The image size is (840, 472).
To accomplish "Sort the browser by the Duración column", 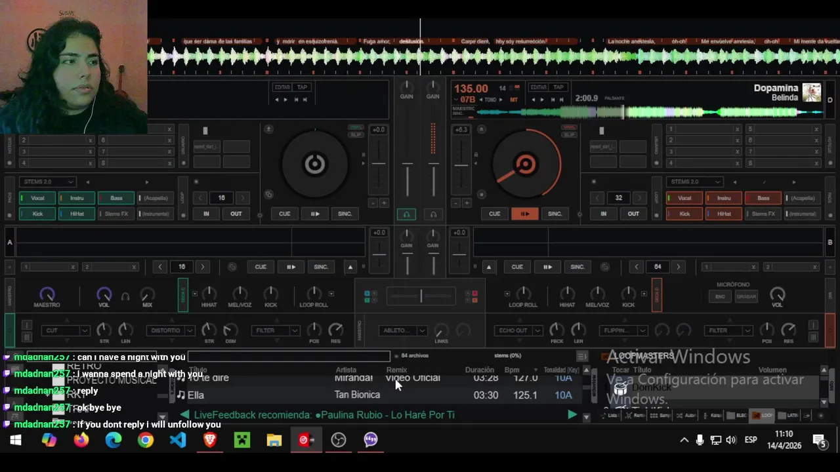I will tap(479, 370).
